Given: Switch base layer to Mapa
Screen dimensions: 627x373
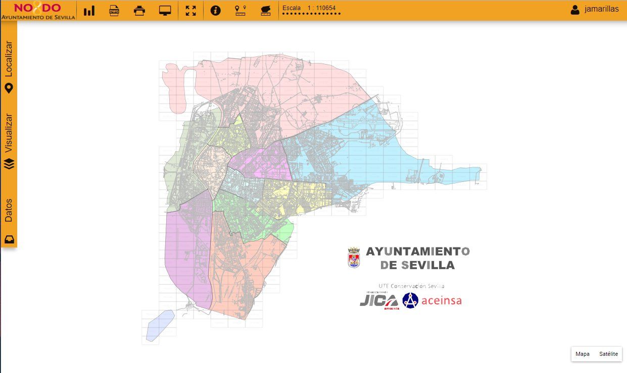Looking at the screenshot, I should click(x=583, y=354).
